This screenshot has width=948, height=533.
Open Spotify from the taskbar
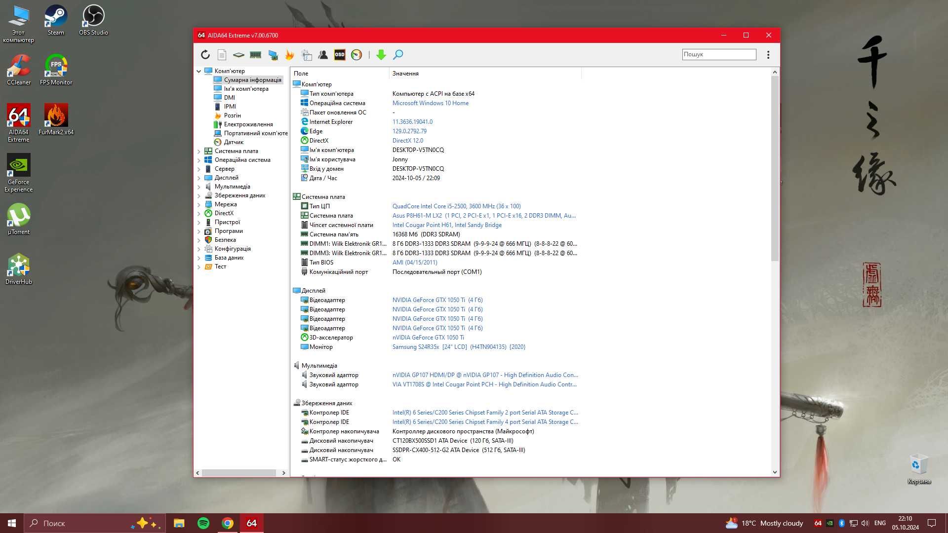tap(203, 523)
